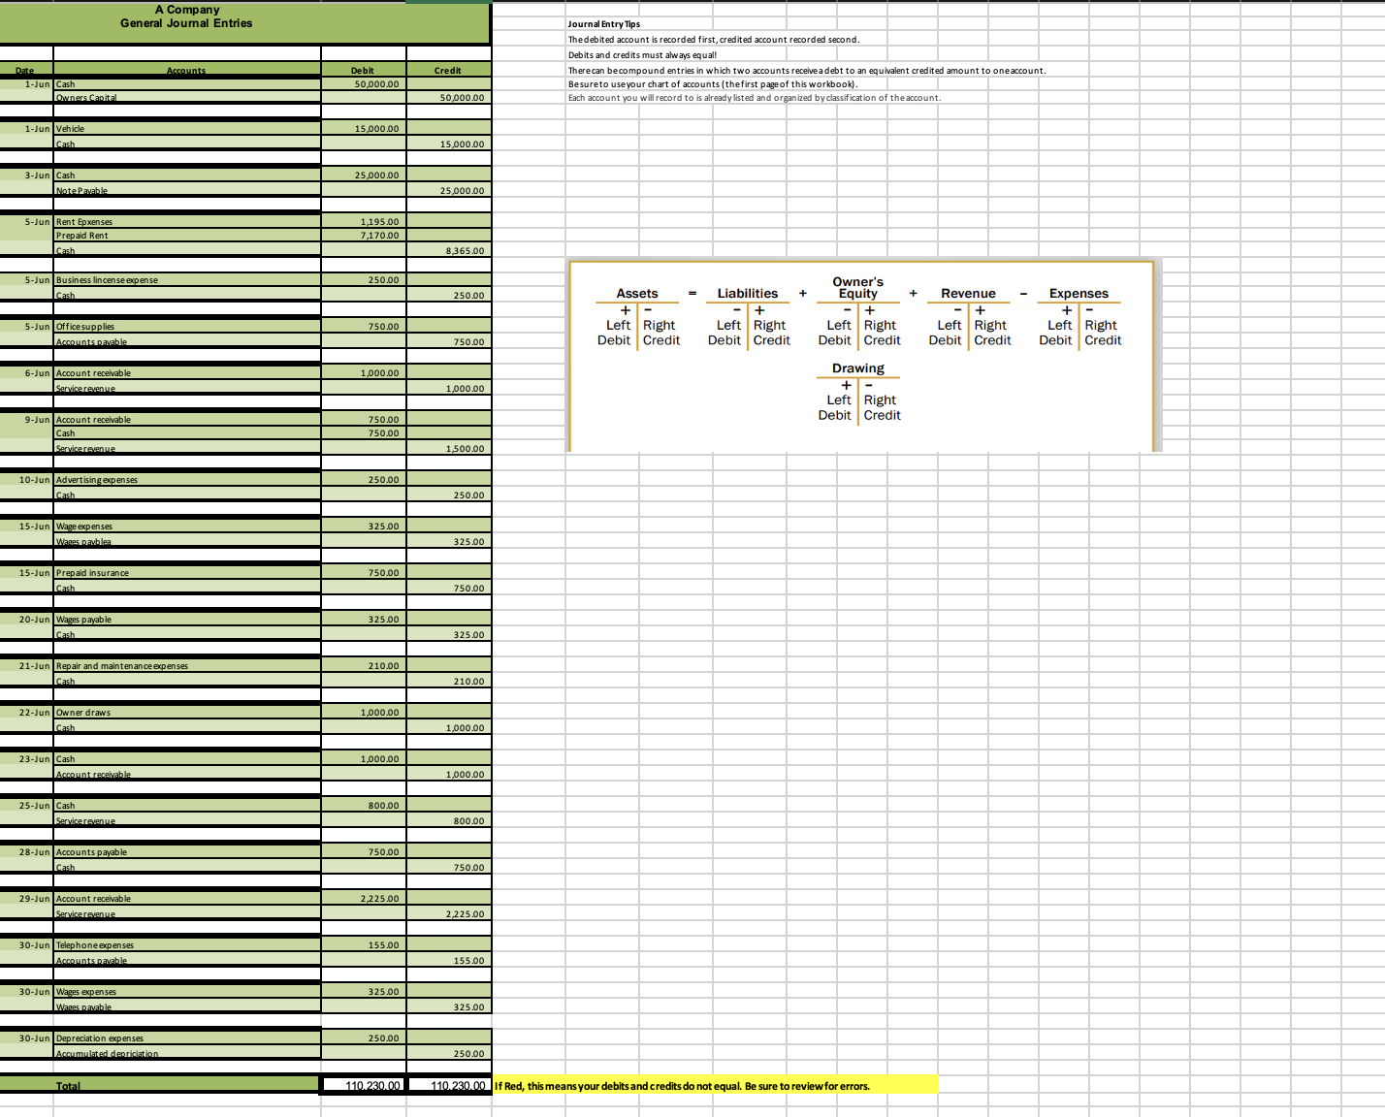Screen dimensions: 1385x1117
Task: Click the '23-Jun' date cell
Action: pyautogui.click(x=26, y=759)
